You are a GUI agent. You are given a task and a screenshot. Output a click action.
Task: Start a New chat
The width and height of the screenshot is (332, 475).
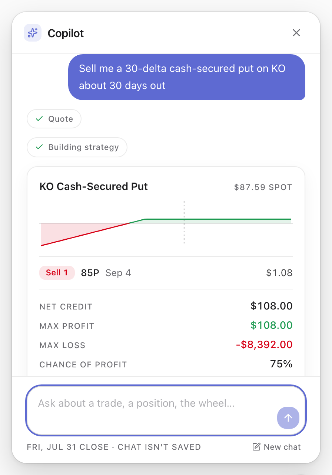click(x=277, y=447)
